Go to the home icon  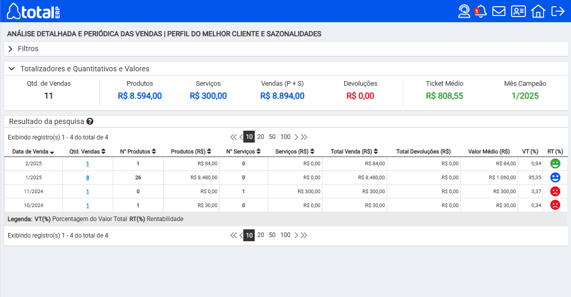[538, 11]
